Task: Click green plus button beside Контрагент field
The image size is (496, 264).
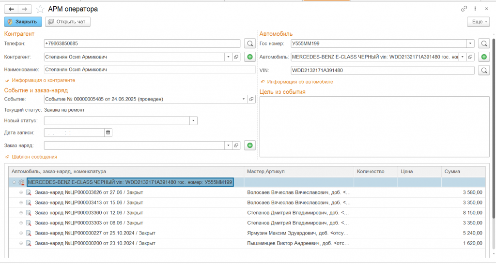Action: [x=250, y=57]
